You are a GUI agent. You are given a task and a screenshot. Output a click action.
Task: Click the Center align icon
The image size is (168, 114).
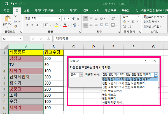pyautogui.click(x=91, y=25)
